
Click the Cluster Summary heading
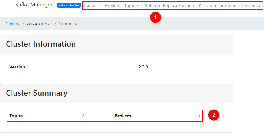[x=37, y=93]
